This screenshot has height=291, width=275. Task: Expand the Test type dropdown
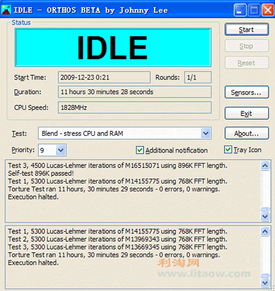[x=206, y=133]
